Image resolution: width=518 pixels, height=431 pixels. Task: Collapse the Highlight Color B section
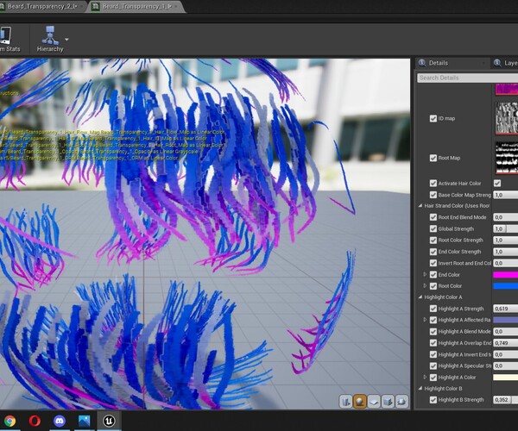[420, 389]
